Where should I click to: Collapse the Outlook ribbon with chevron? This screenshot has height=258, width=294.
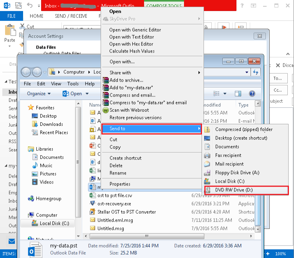pyautogui.click(x=288, y=54)
